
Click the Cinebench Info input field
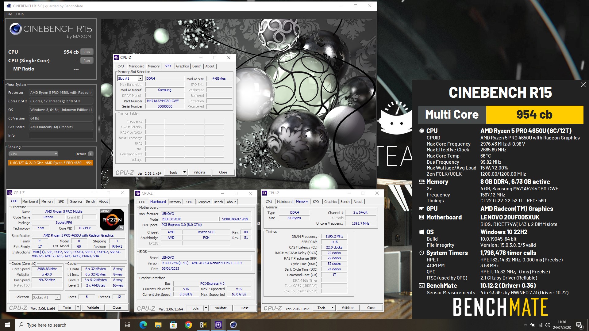(x=61, y=135)
